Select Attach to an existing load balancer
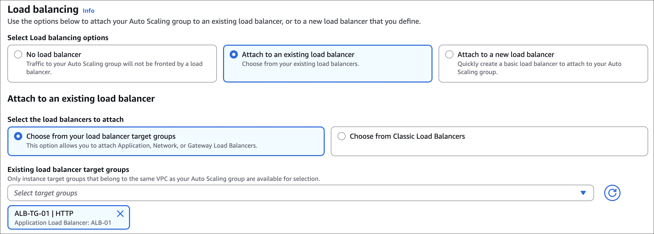The height and width of the screenshot is (234, 654). coord(234,54)
